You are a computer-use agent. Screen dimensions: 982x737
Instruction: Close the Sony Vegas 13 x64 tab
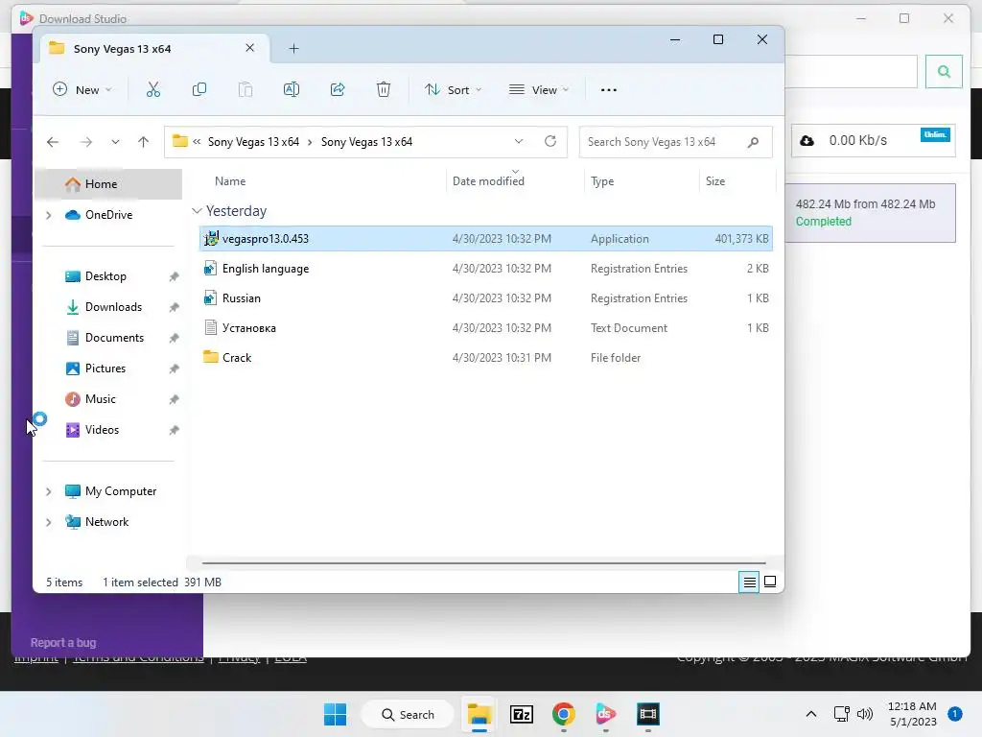tap(250, 48)
